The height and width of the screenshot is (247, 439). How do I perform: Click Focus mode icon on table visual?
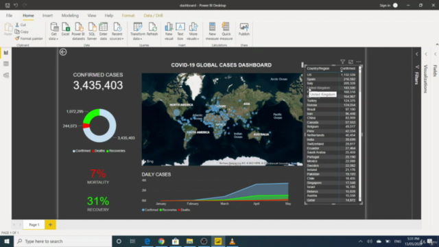point(351,62)
